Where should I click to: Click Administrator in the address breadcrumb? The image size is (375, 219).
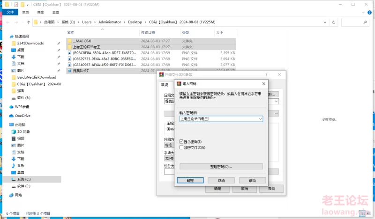pyautogui.click(x=110, y=22)
